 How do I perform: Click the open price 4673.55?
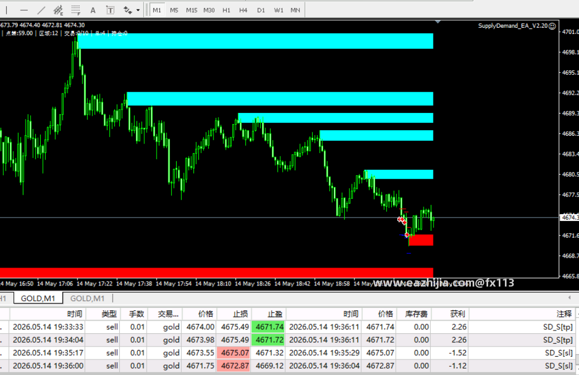click(200, 353)
